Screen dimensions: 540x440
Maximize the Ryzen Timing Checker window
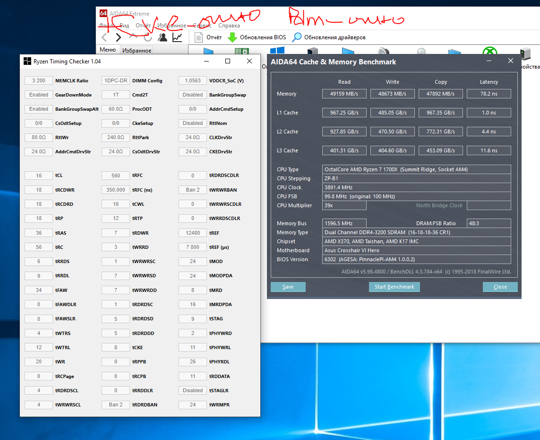click(228, 61)
